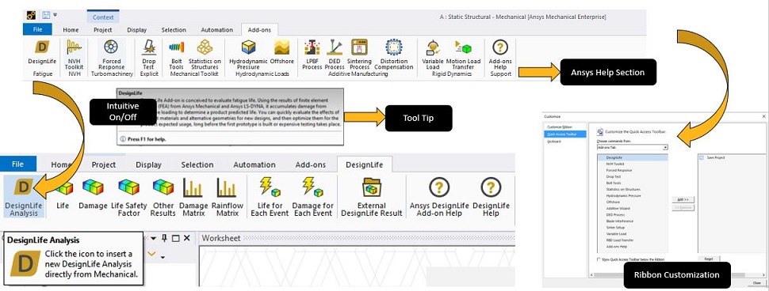Open the Distortion Compensation add-on
Image resolution: width=769 pixels, height=291 pixels.
point(394,54)
